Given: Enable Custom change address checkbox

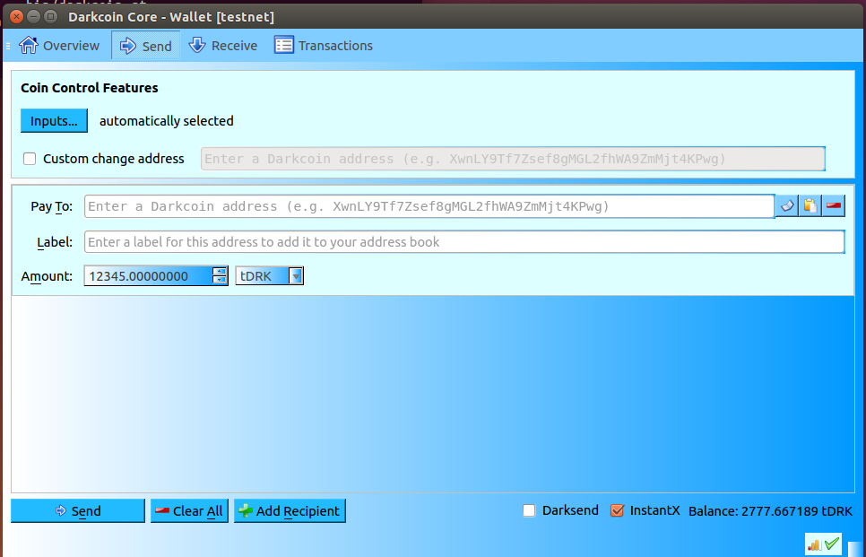Looking at the screenshot, I should 30,159.
